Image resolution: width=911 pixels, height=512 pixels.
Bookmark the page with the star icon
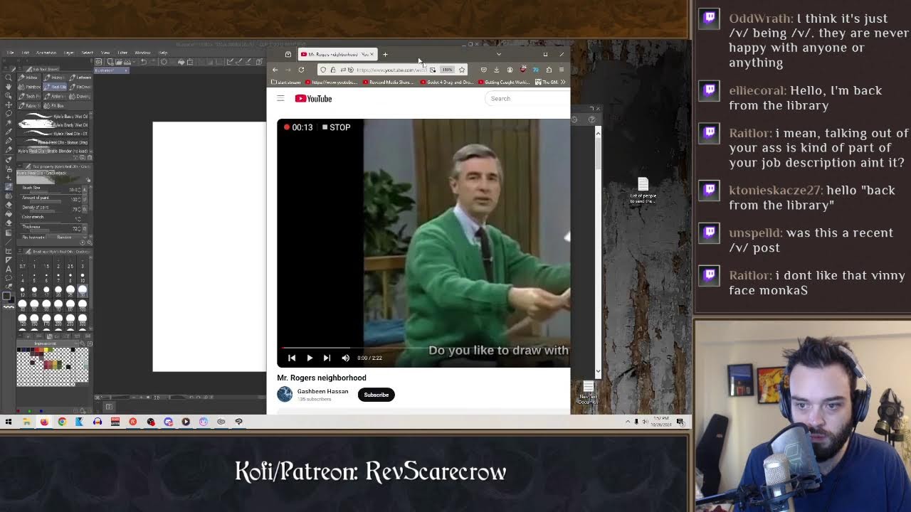pyautogui.click(x=462, y=70)
